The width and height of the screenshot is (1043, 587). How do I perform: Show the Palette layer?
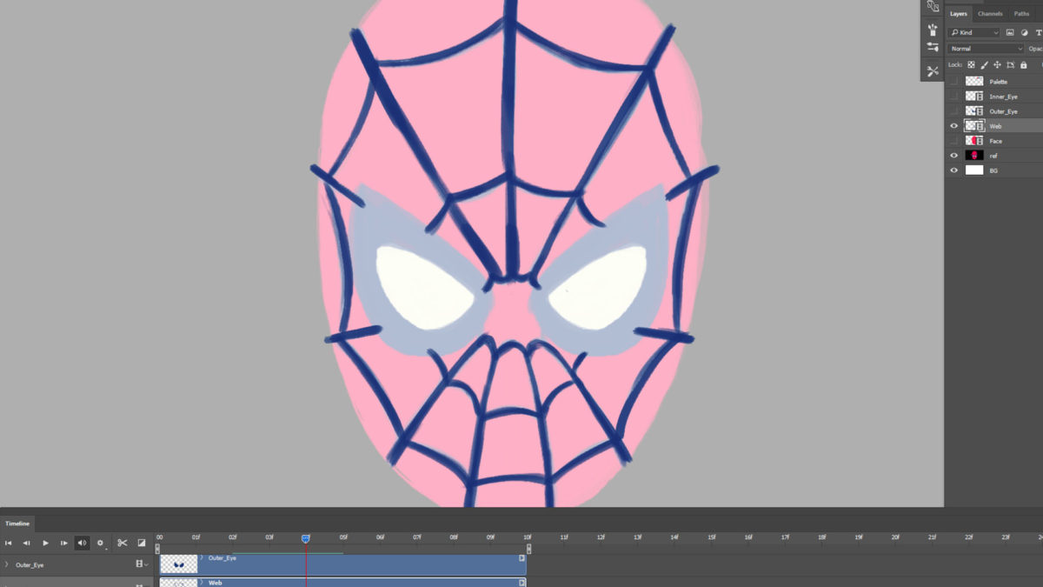953,82
